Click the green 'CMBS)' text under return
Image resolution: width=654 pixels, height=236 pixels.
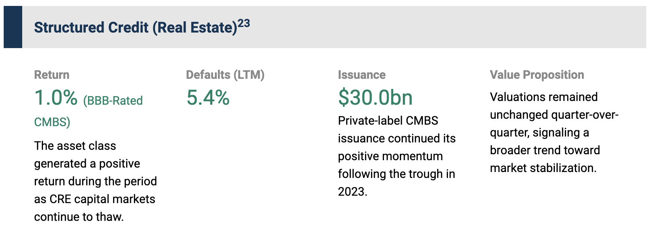coord(52,122)
